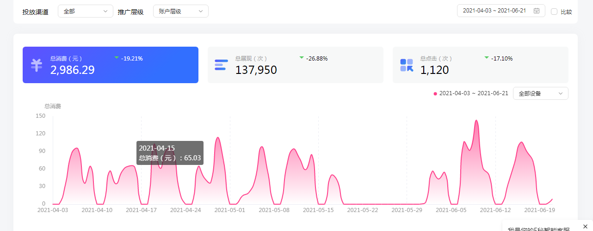Click x-axis label 2021-04-24
The height and width of the screenshot is (231, 593).
[185, 210]
